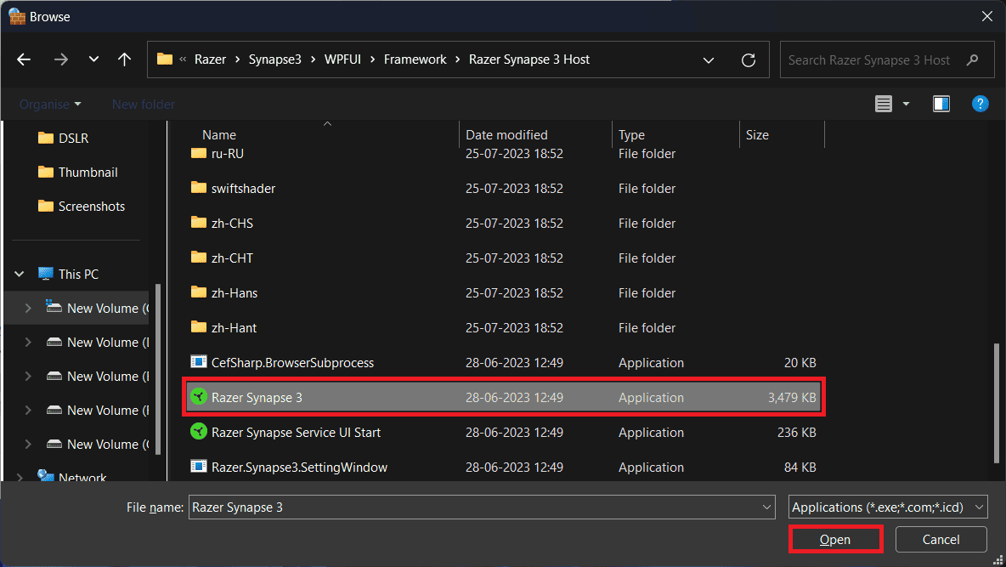Select the zh-Hans folder icon

point(199,292)
